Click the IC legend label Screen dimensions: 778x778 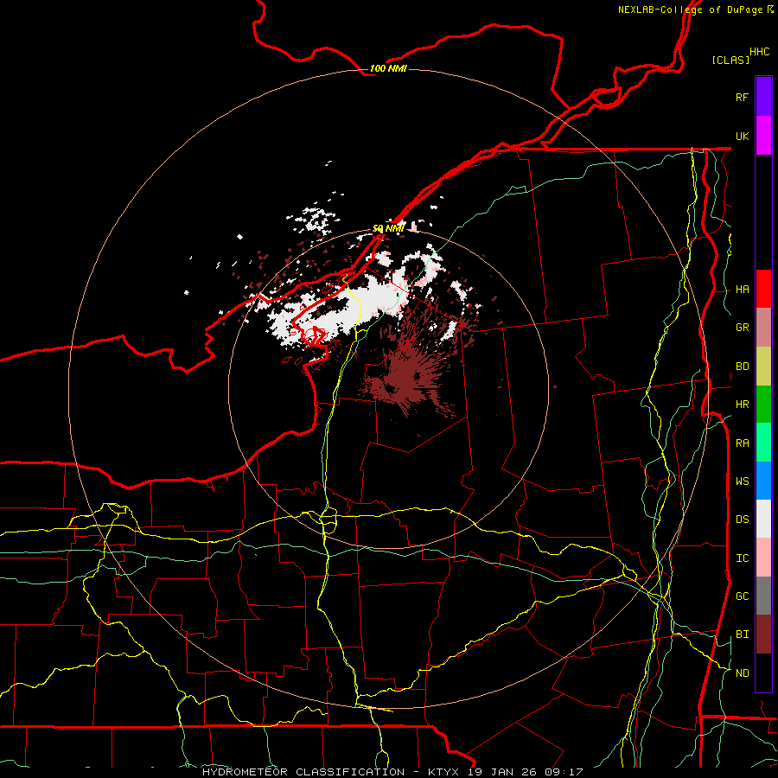click(x=742, y=558)
